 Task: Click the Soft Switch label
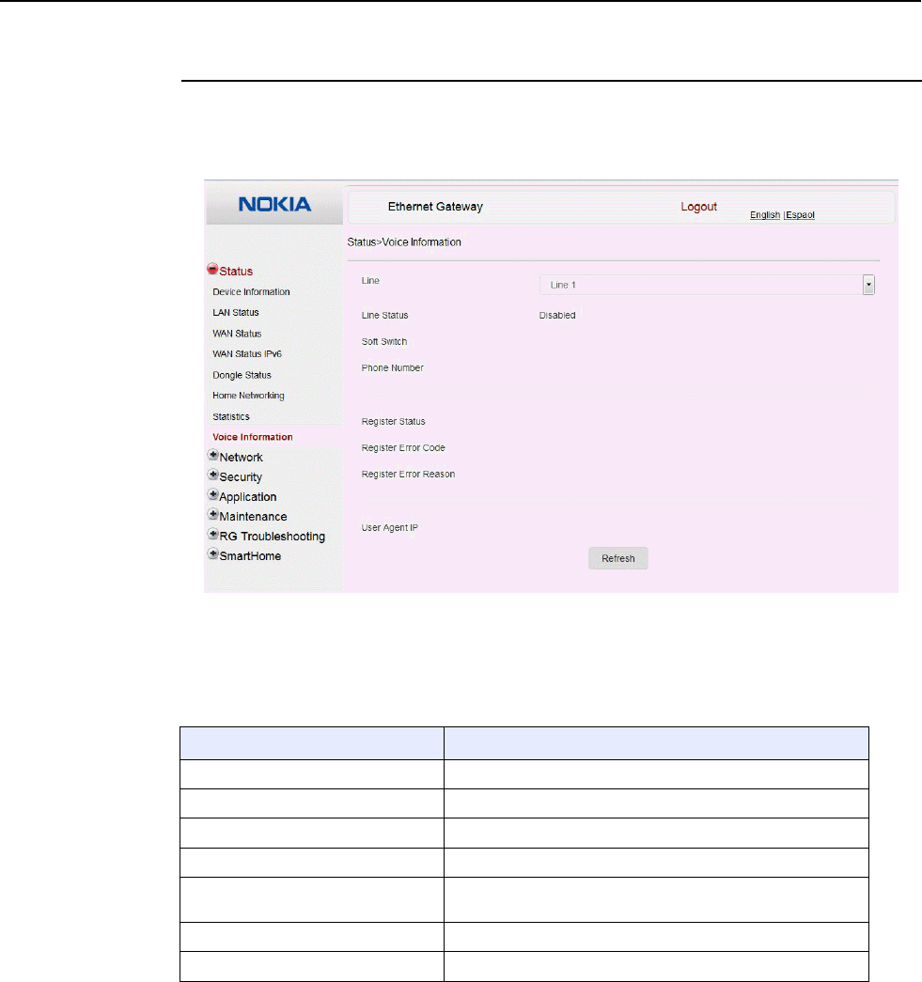click(x=384, y=342)
